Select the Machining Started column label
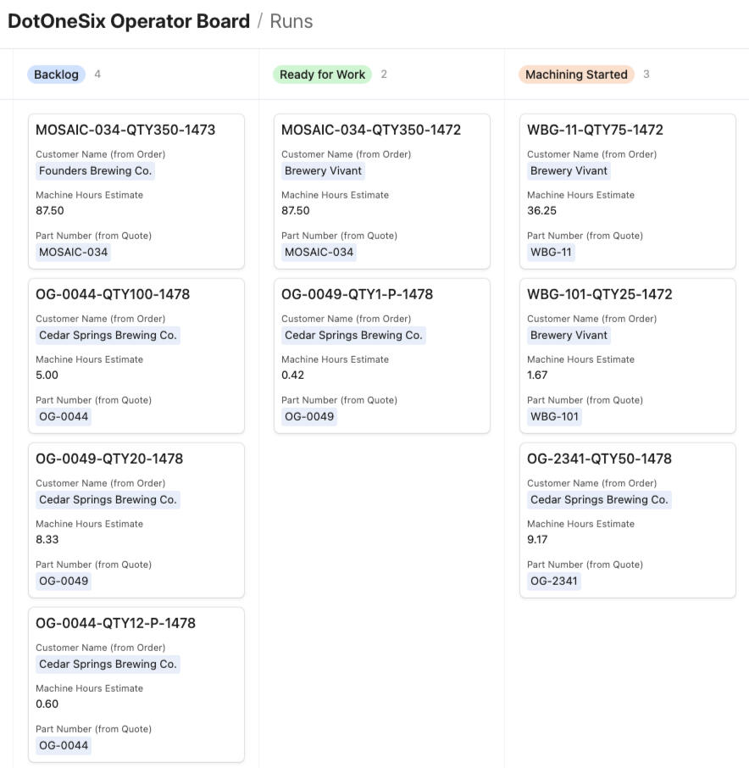The width and height of the screenshot is (749, 768). (x=576, y=75)
